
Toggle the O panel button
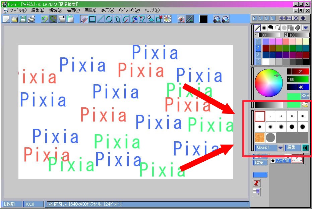point(266,18)
